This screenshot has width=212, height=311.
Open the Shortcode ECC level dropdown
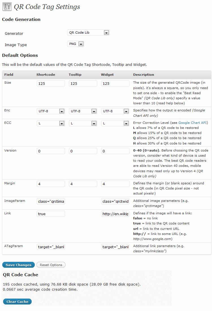51,124
